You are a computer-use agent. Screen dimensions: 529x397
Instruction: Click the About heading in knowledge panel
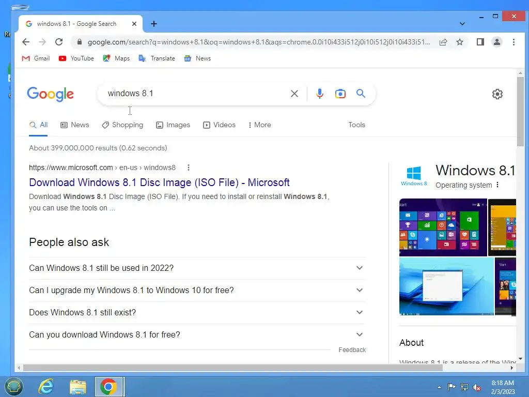click(411, 343)
